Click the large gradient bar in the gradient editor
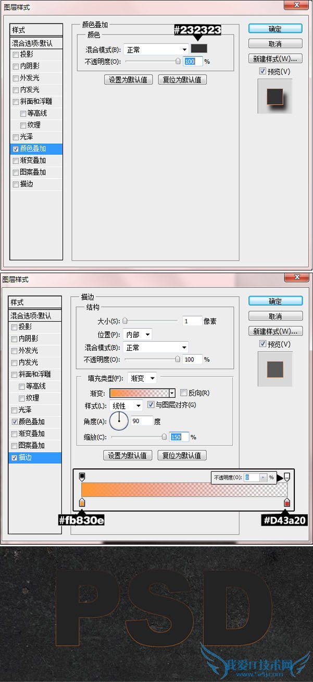 pos(185,489)
